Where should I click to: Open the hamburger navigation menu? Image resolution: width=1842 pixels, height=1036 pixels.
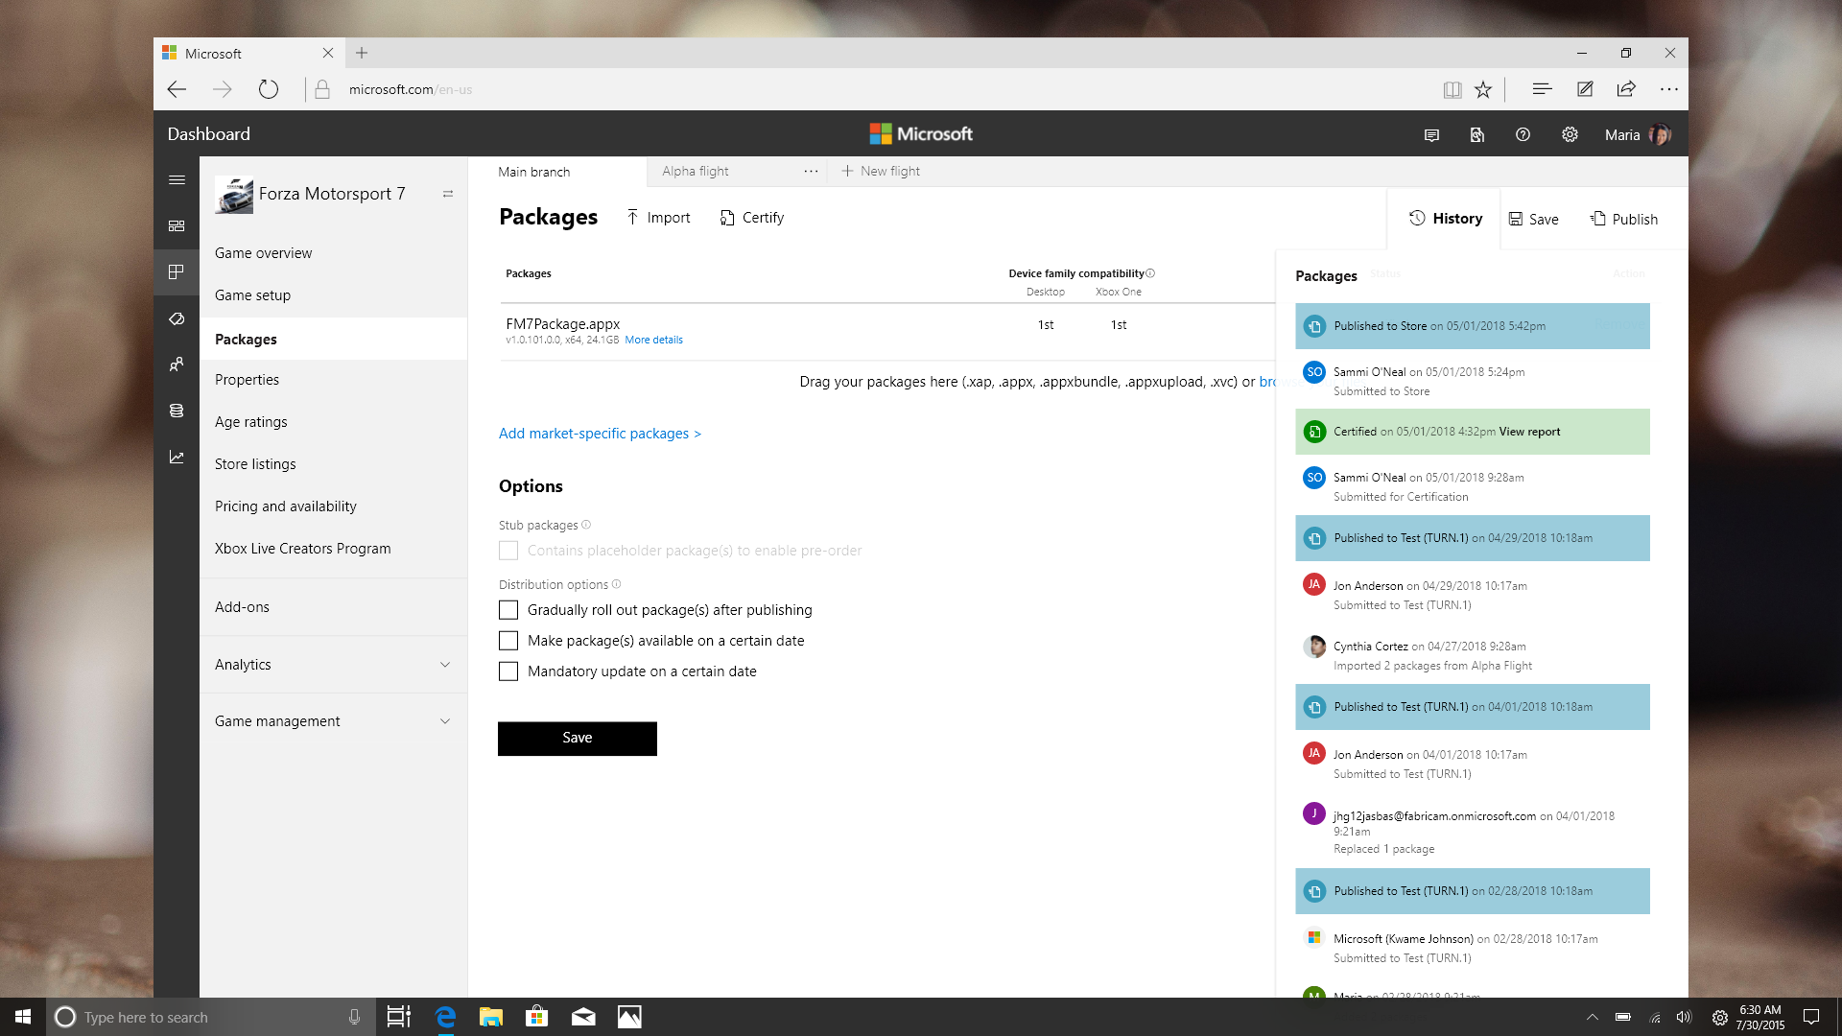tap(177, 179)
